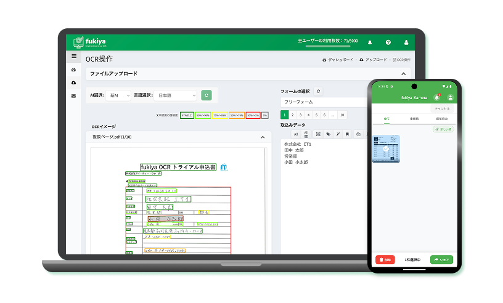503x303 pixels.
Task: Go to page 5 in pagination
Action: [x=316, y=115]
